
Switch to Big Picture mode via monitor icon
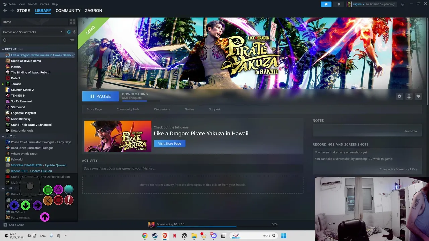pyautogui.click(x=402, y=4)
